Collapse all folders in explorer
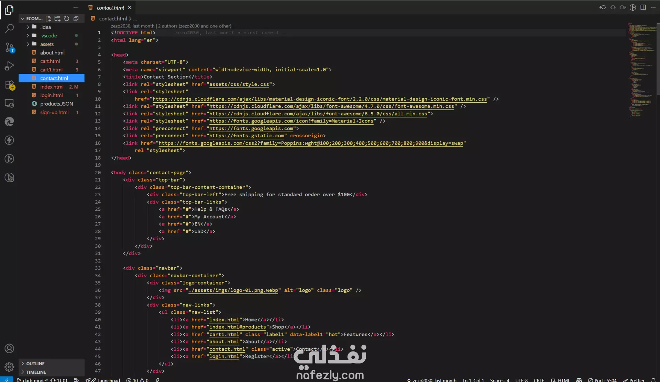 (x=76, y=19)
